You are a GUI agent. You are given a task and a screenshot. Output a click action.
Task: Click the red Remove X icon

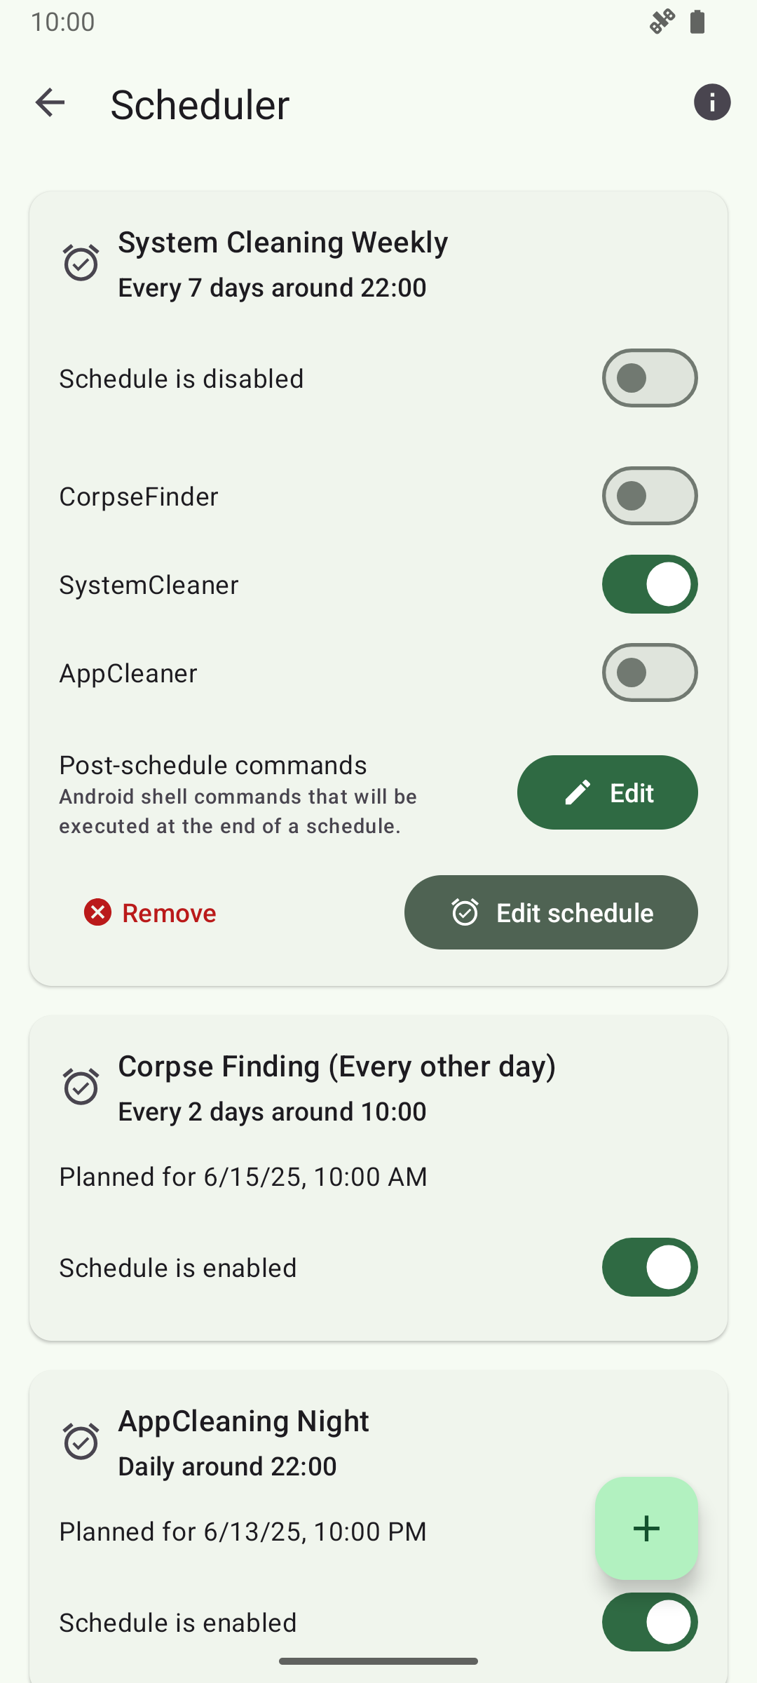(98, 912)
